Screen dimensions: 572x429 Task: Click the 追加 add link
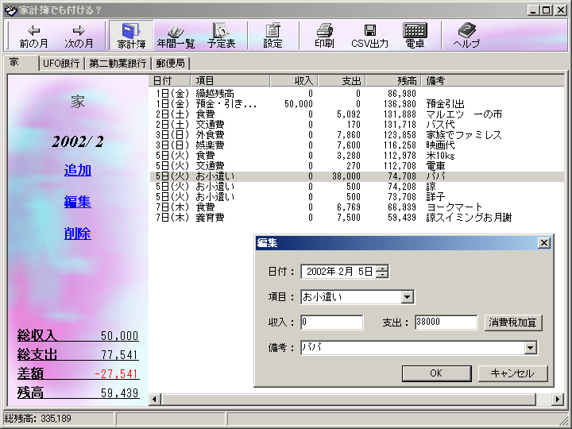[x=78, y=170]
